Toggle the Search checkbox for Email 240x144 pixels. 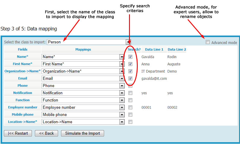click(130, 79)
